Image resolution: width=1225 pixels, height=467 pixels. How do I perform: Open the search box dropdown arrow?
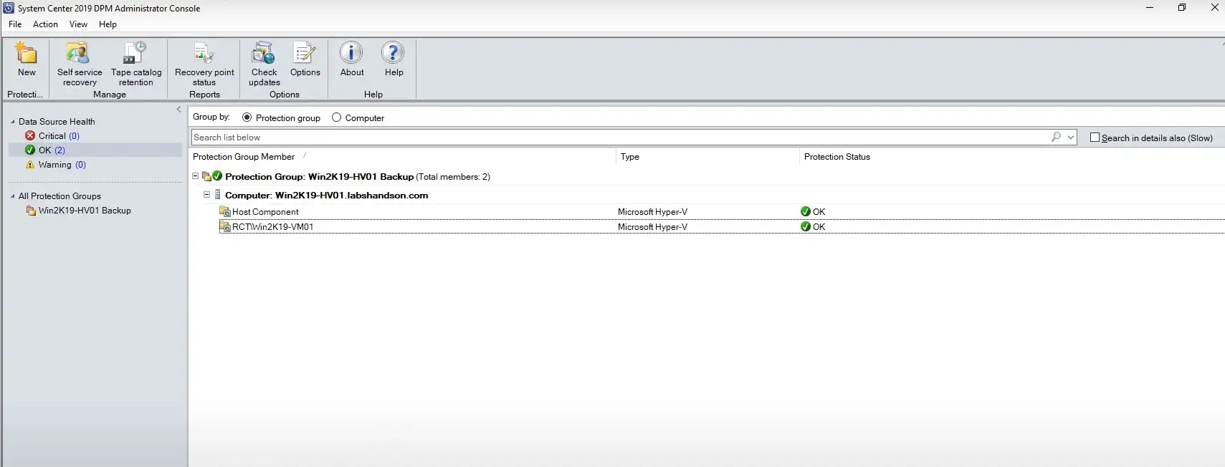pos(1071,137)
